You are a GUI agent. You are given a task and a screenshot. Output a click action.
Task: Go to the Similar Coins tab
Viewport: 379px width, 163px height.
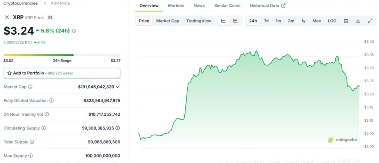coord(227,6)
